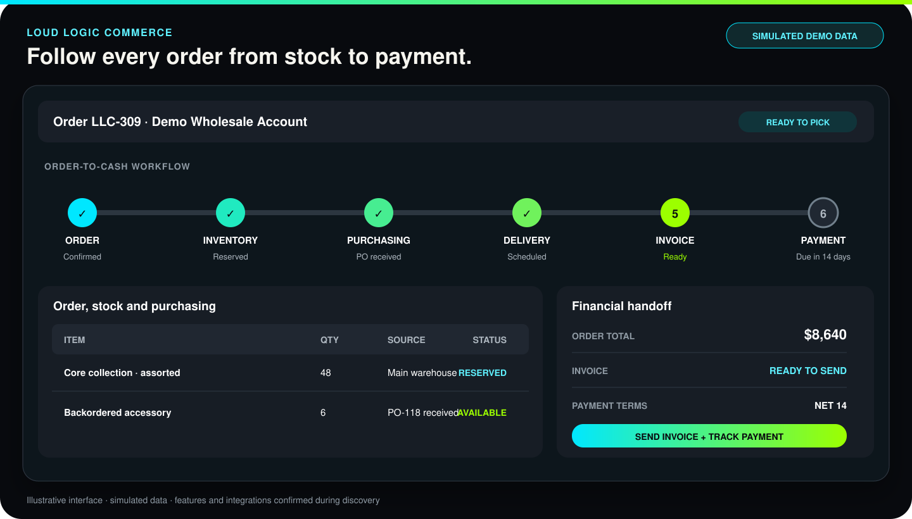912x519 pixels.
Task: Click the STATUS column header
Action: [490, 340]
